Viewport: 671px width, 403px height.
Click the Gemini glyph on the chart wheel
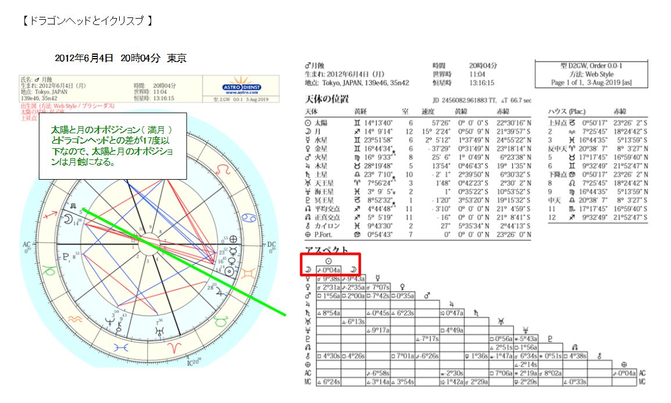249,274
